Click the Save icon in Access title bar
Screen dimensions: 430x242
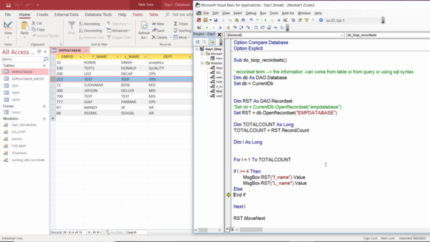pos(8,5)
